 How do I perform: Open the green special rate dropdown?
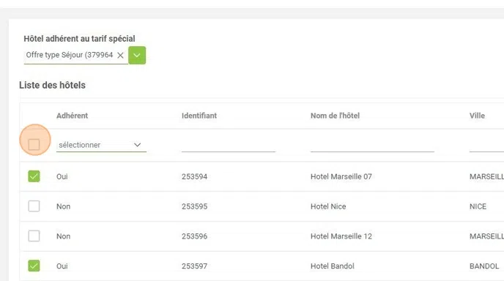tap(137, 55)
